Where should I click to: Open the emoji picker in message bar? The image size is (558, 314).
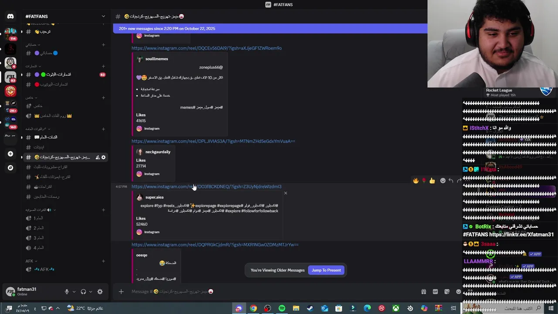pos(459,292)
